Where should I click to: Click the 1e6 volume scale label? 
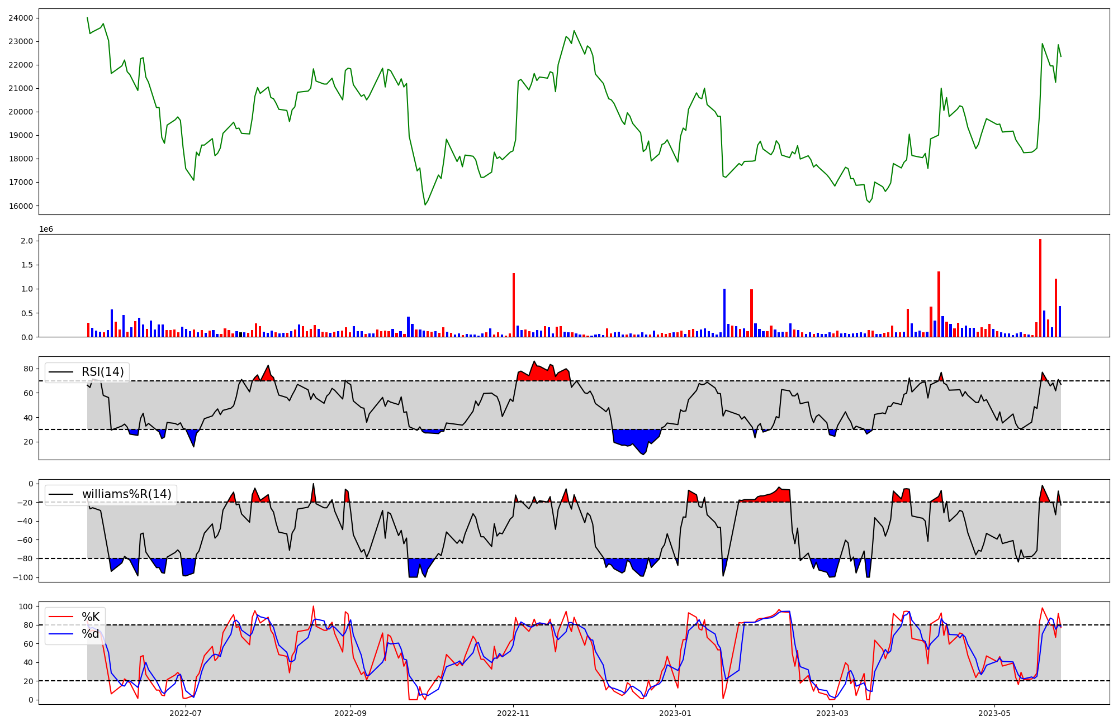tap(46, 230)
